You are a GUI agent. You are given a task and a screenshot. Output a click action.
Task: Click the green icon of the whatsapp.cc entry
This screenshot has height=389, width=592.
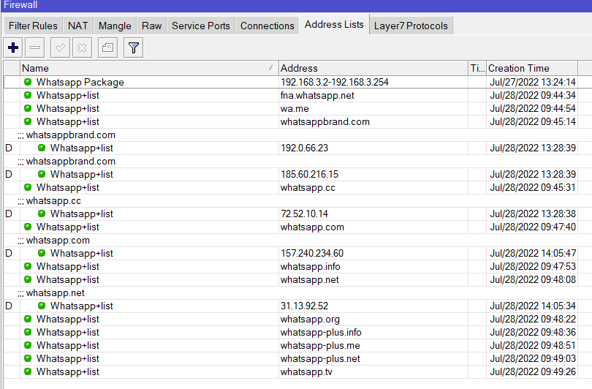point(28,187)
